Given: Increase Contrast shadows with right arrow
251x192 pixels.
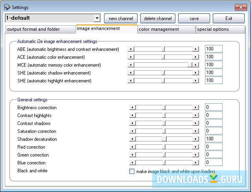Looking at the screenshot, I should point(195,123).
